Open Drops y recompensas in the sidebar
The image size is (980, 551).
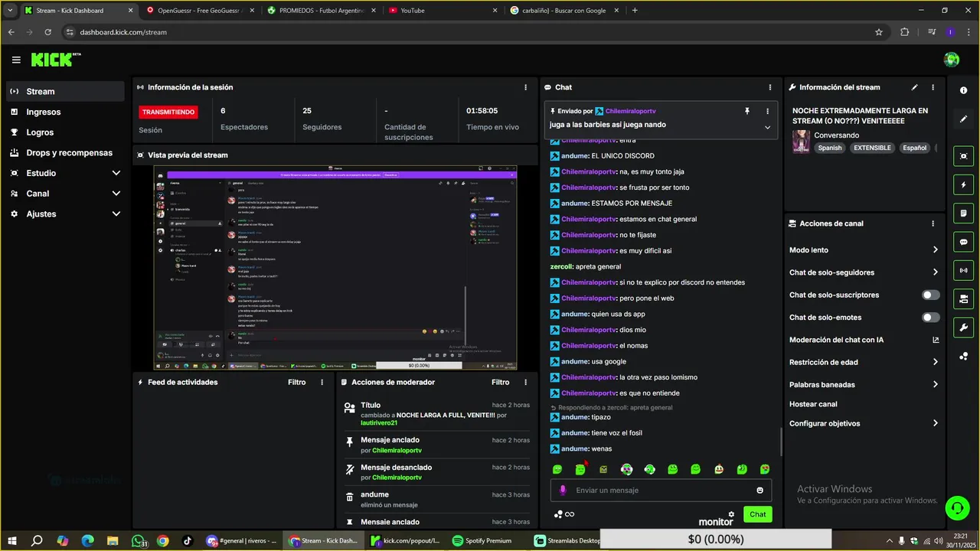64,152
